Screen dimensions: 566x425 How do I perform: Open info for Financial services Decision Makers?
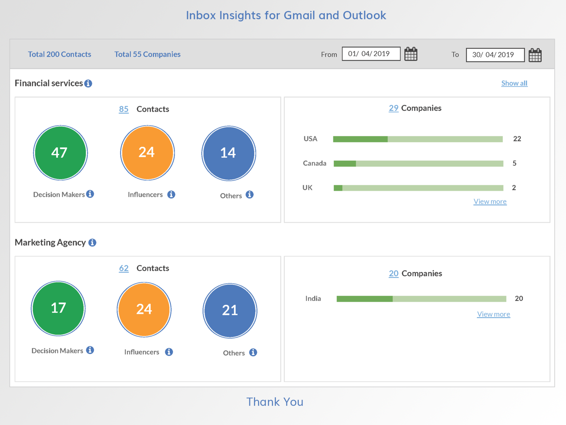coord(91,194)
